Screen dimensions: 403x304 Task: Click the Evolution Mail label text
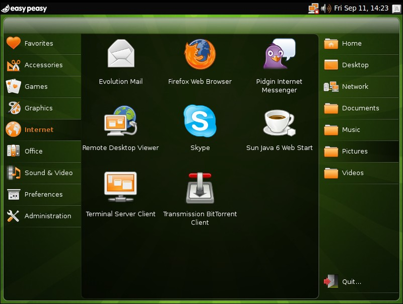click(121, 82)
